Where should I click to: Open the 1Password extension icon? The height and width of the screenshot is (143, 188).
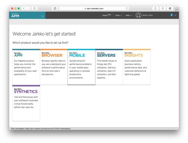(x=55, y=8)
